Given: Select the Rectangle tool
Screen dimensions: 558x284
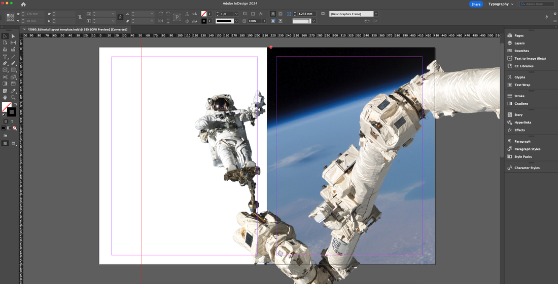Looking at the screenshot, I should pyautogui.click(x=13, y=70).
